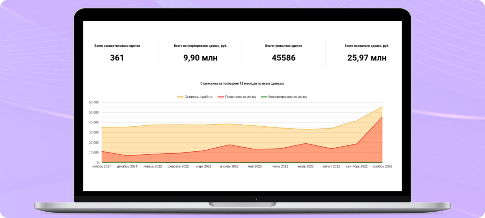Click the 'Всего провалено сделок, руб.' card title

pos(367,46)
